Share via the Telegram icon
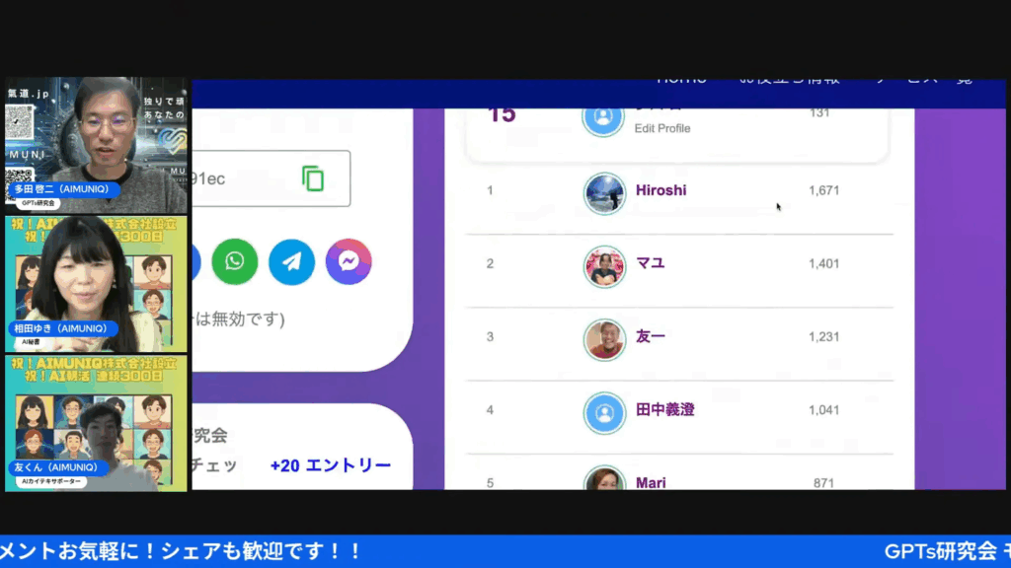The image size is (1011, 568). point(291,261)
